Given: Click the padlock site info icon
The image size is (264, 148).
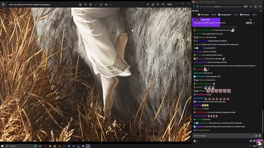Looking at the screenshot, I should (197, 7).
